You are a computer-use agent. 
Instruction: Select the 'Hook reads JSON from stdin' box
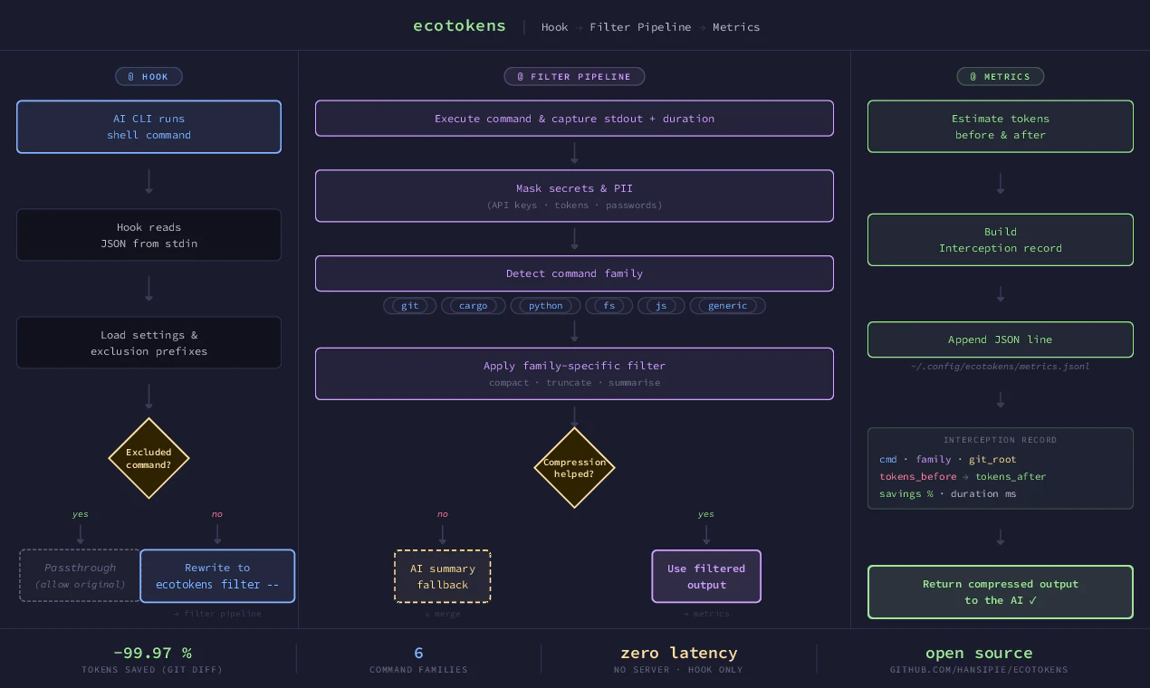(x=149, y=235)
